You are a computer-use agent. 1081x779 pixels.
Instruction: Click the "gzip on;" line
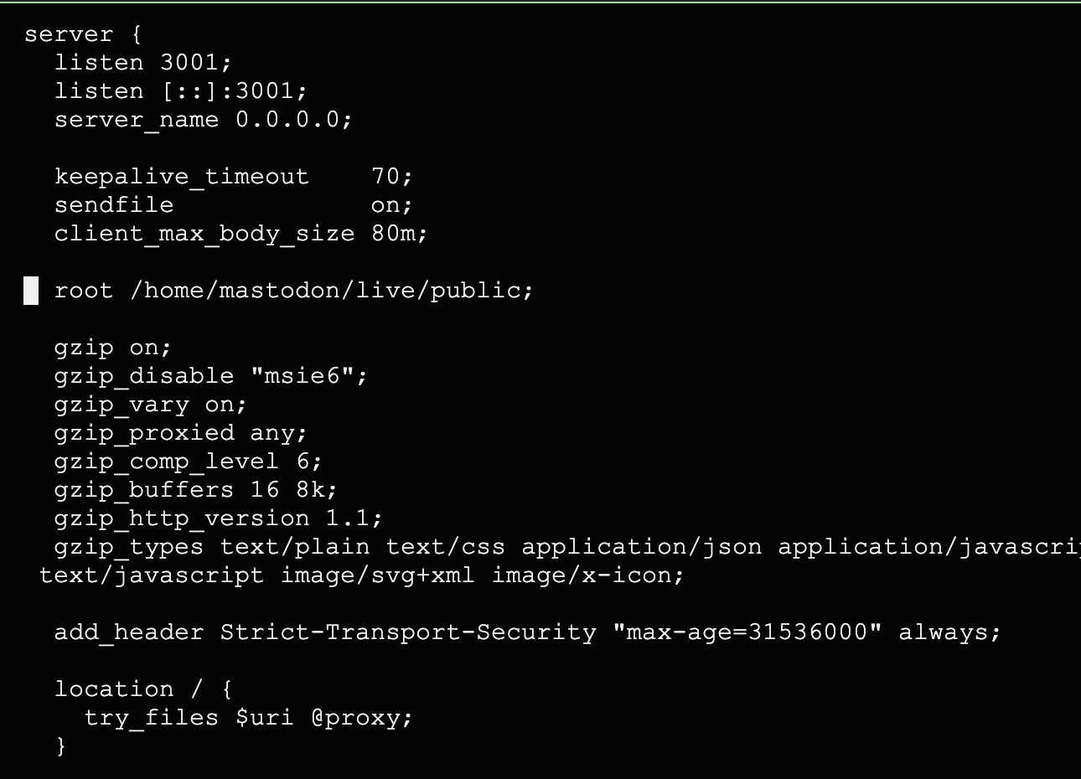pos(112,348)
